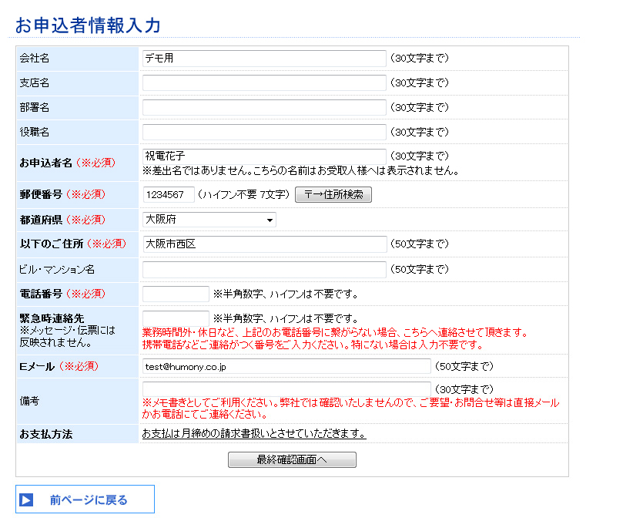Click the 部署名 row label
The width and height of the screenshot is (623, 528).
tap(35, 107)
